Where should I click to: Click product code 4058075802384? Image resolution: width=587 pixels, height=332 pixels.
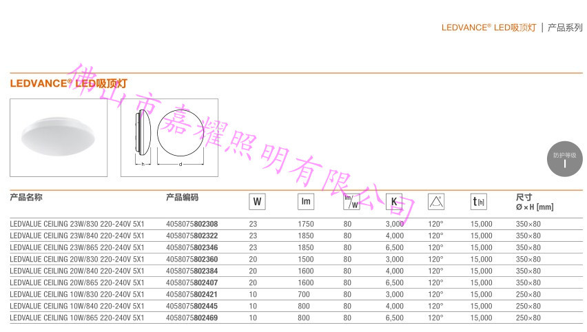coord(192,271)
